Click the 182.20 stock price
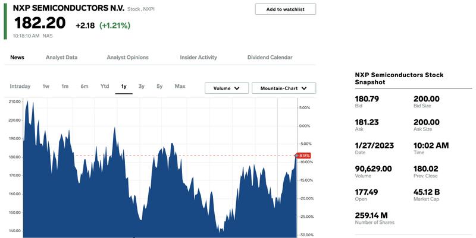 (x=40, y=23)
